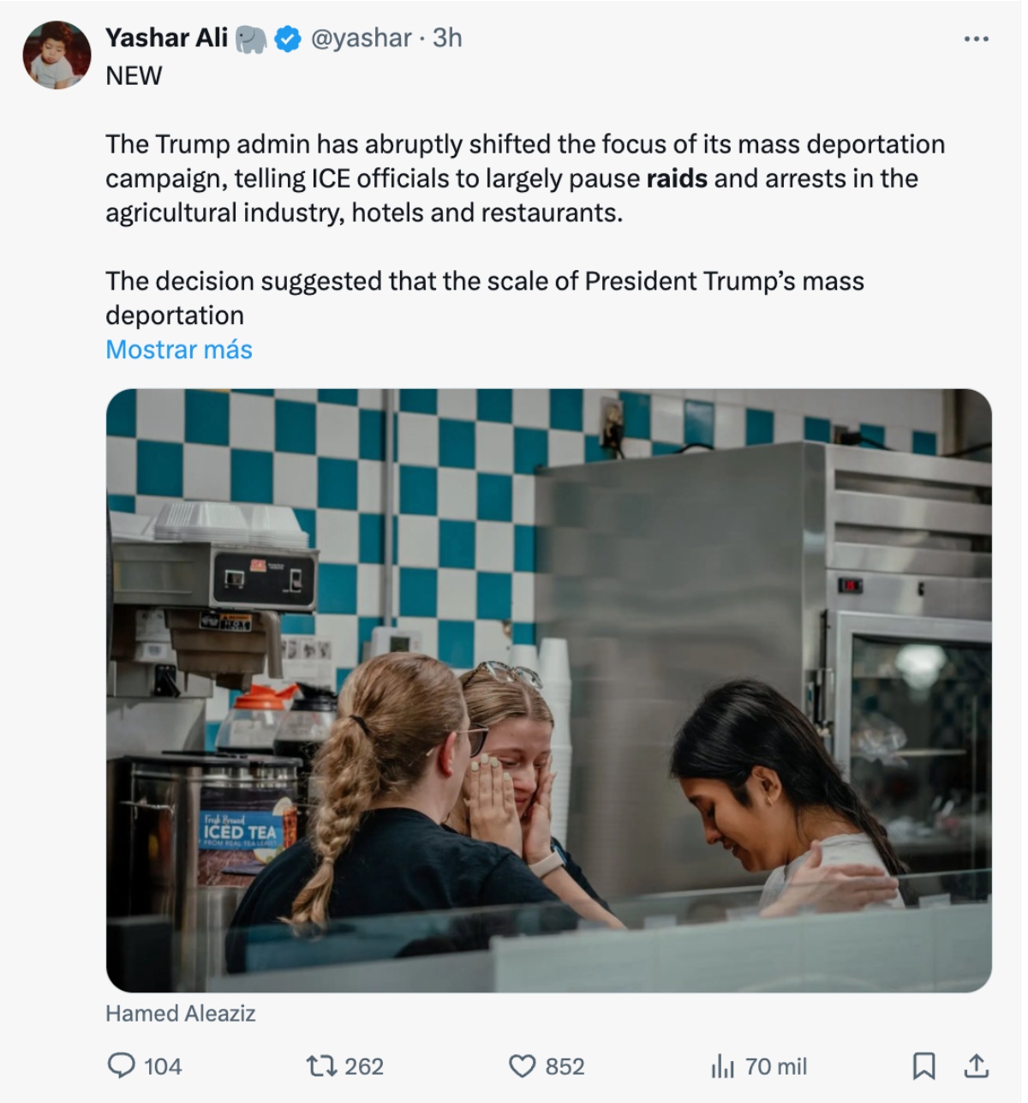Share the tweet with the upload arrow icon

pos(977,1065)
